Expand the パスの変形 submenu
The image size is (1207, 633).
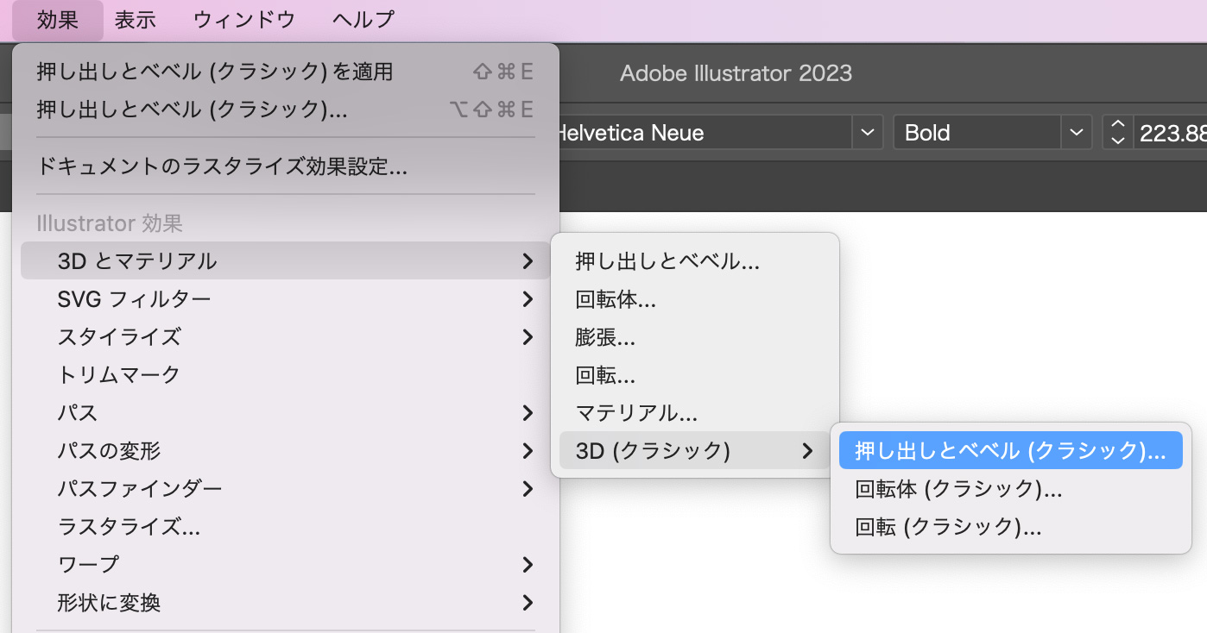point(286,450)
